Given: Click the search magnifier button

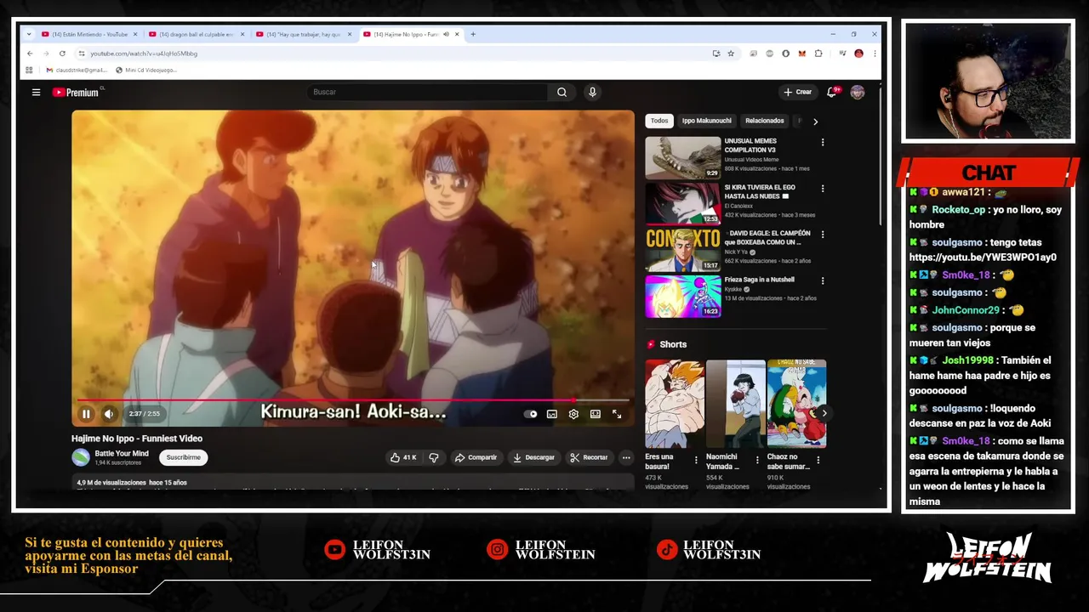Looking at the screenshot, I should coord(562,92).
